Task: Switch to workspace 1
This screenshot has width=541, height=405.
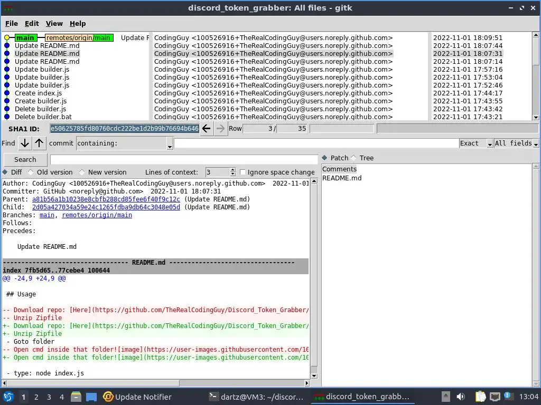Action: [23, 397]
